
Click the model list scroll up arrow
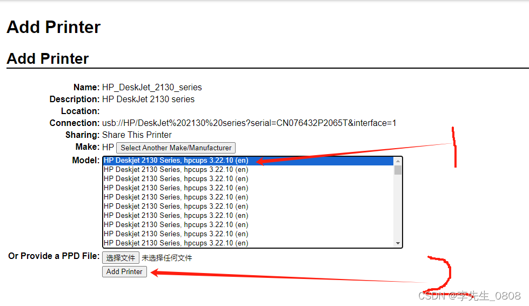398,161
